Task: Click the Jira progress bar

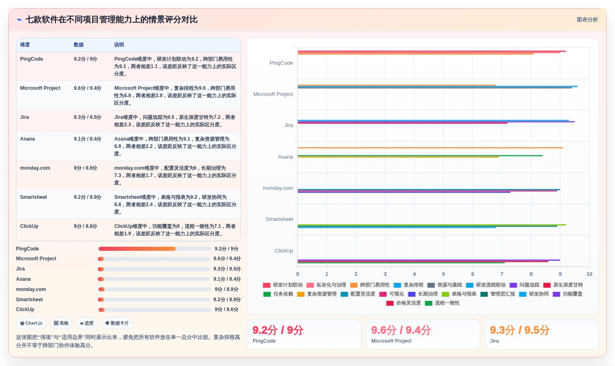Action: [x=154, y=269]
